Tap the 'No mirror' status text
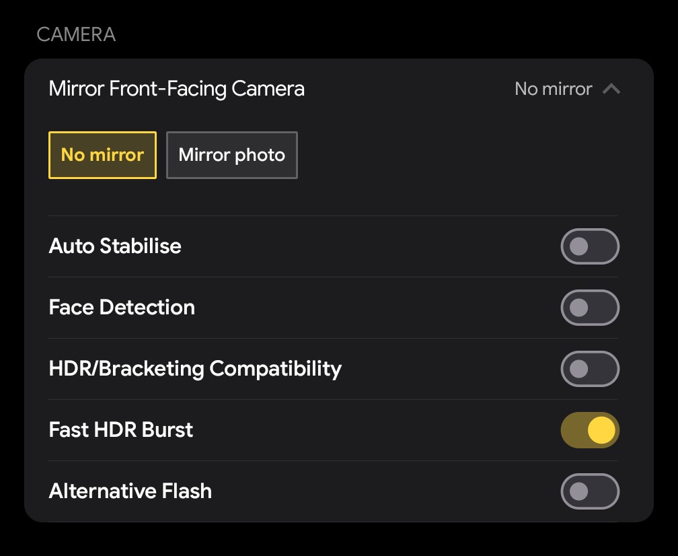Image resolution: width=678 pixels, height=556 pixels. click(x=552, y=88)
